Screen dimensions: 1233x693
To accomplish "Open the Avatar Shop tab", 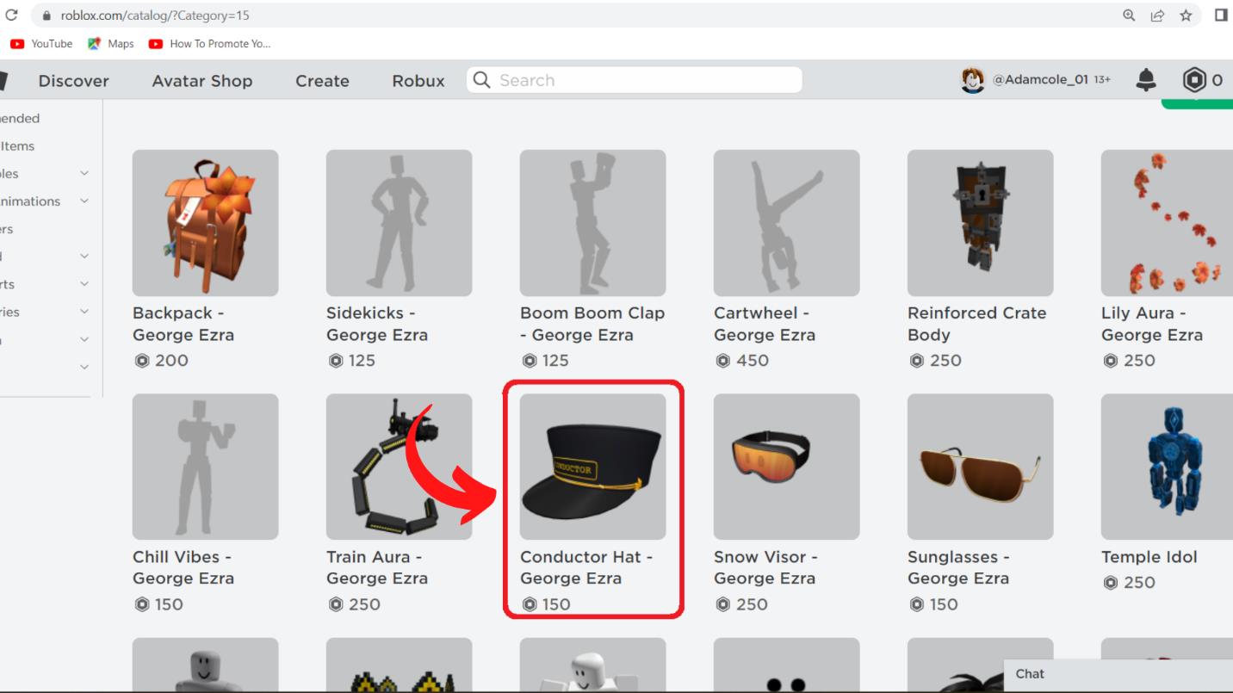I will coord(202,81).
